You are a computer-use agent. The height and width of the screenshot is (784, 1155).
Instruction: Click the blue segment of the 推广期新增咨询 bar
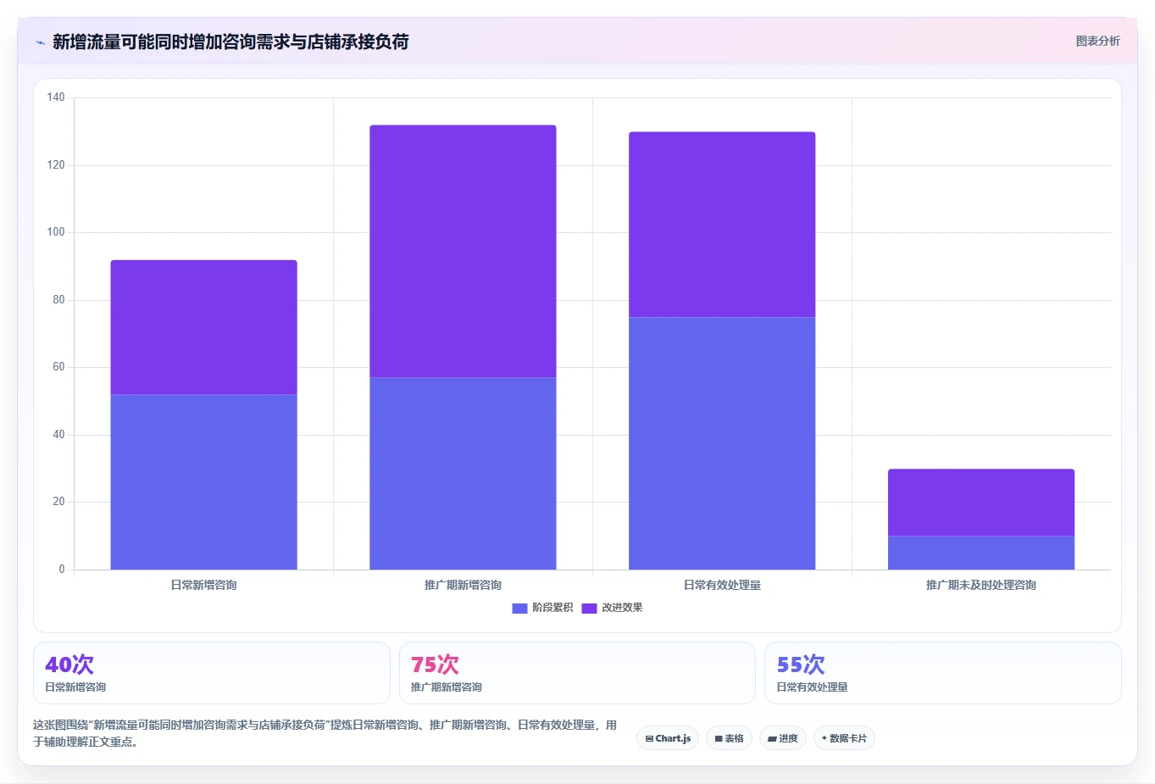[463, 473]
